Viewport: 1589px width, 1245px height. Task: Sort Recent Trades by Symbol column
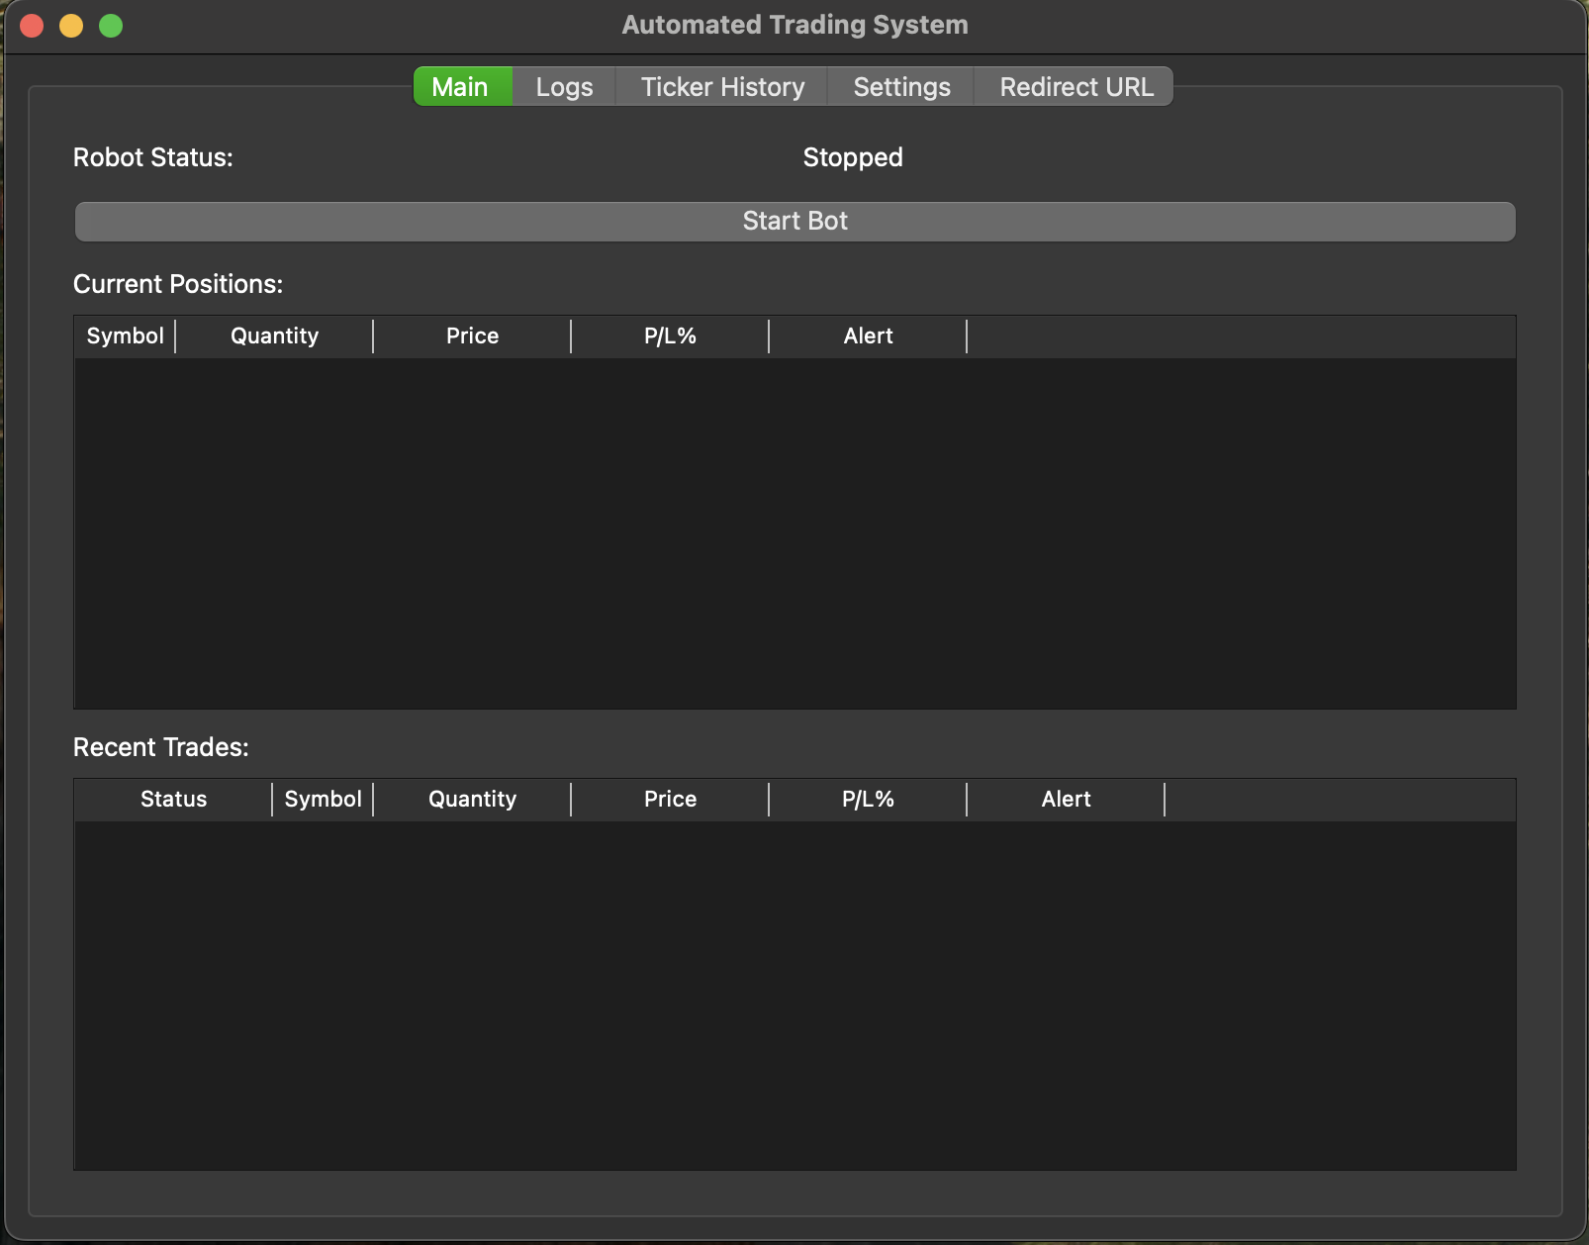(x=323, y=800)
